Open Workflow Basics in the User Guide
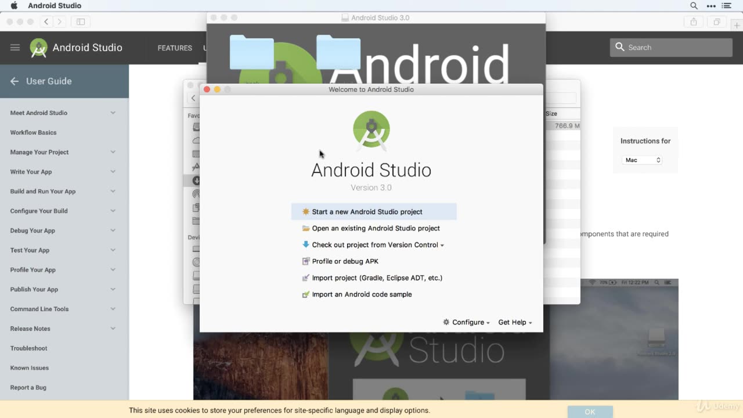This screenshot has width=743, height=418. [33, 132]
